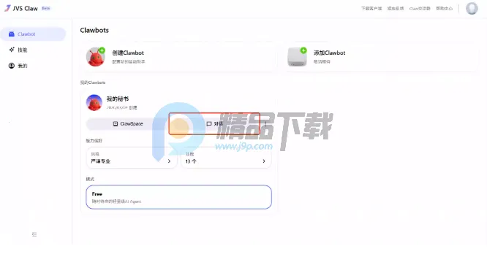The height and width of the screenshot is (265, 487).
Task: Open the 我的 sidebar section
Action: coord(18,66)
